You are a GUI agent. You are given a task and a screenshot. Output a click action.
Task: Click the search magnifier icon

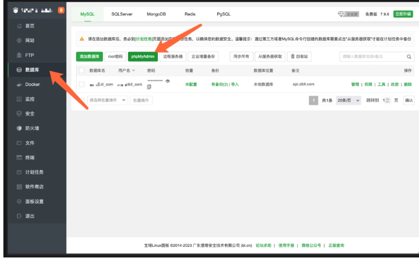(x=409, y=57)
